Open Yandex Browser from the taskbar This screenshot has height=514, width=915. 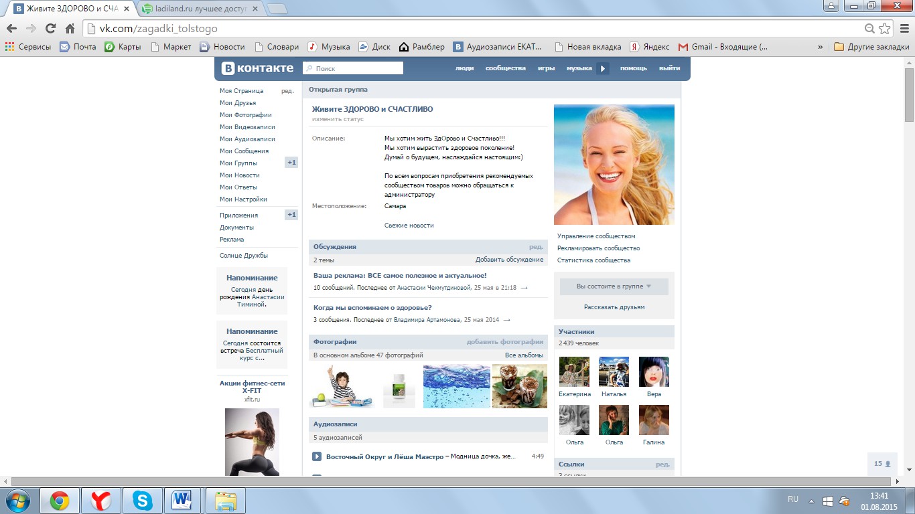pyautogui.click(x=101, y=501)
